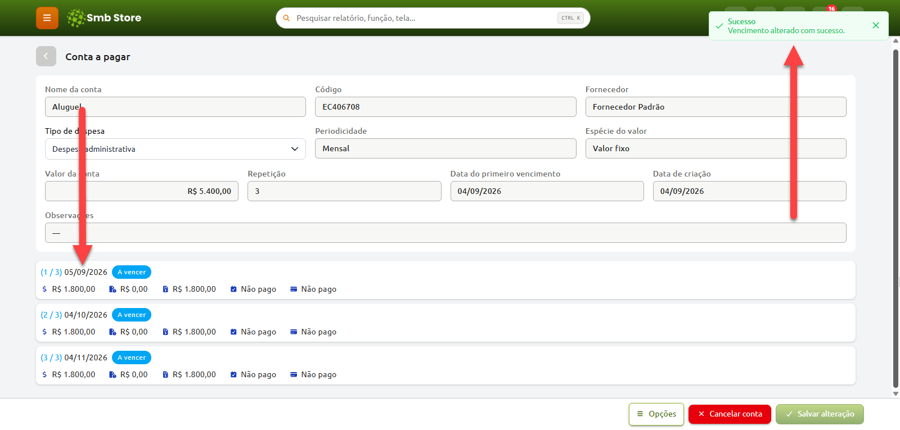900x430 pixels.
Task: Click Cancelar conta button
Action: (730, 414)
